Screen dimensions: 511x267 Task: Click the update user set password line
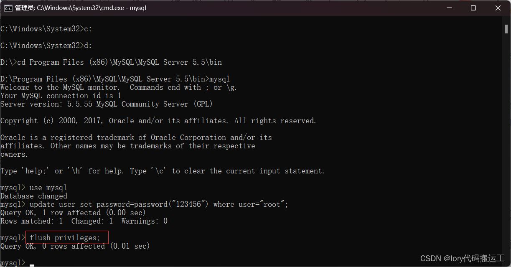pyautogui.click(x=145, y=204)
